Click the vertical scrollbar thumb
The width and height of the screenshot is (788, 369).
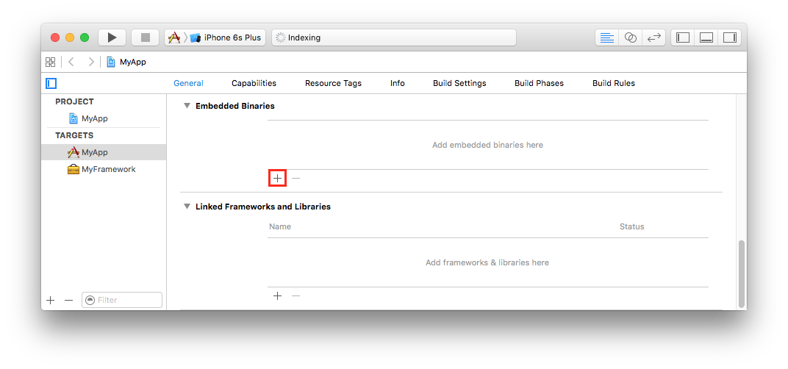(x=741, y=273)
